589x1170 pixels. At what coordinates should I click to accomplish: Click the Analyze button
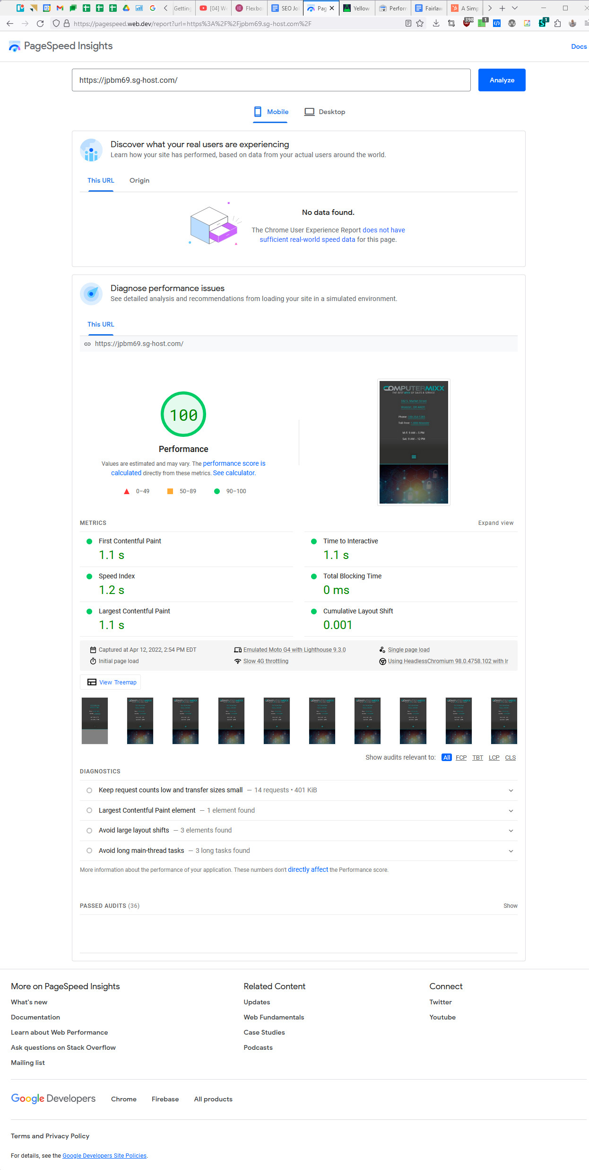[502, 80]
